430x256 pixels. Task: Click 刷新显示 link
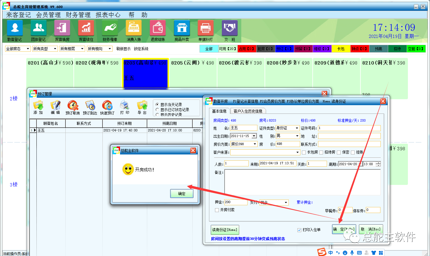tap(124, 49)
